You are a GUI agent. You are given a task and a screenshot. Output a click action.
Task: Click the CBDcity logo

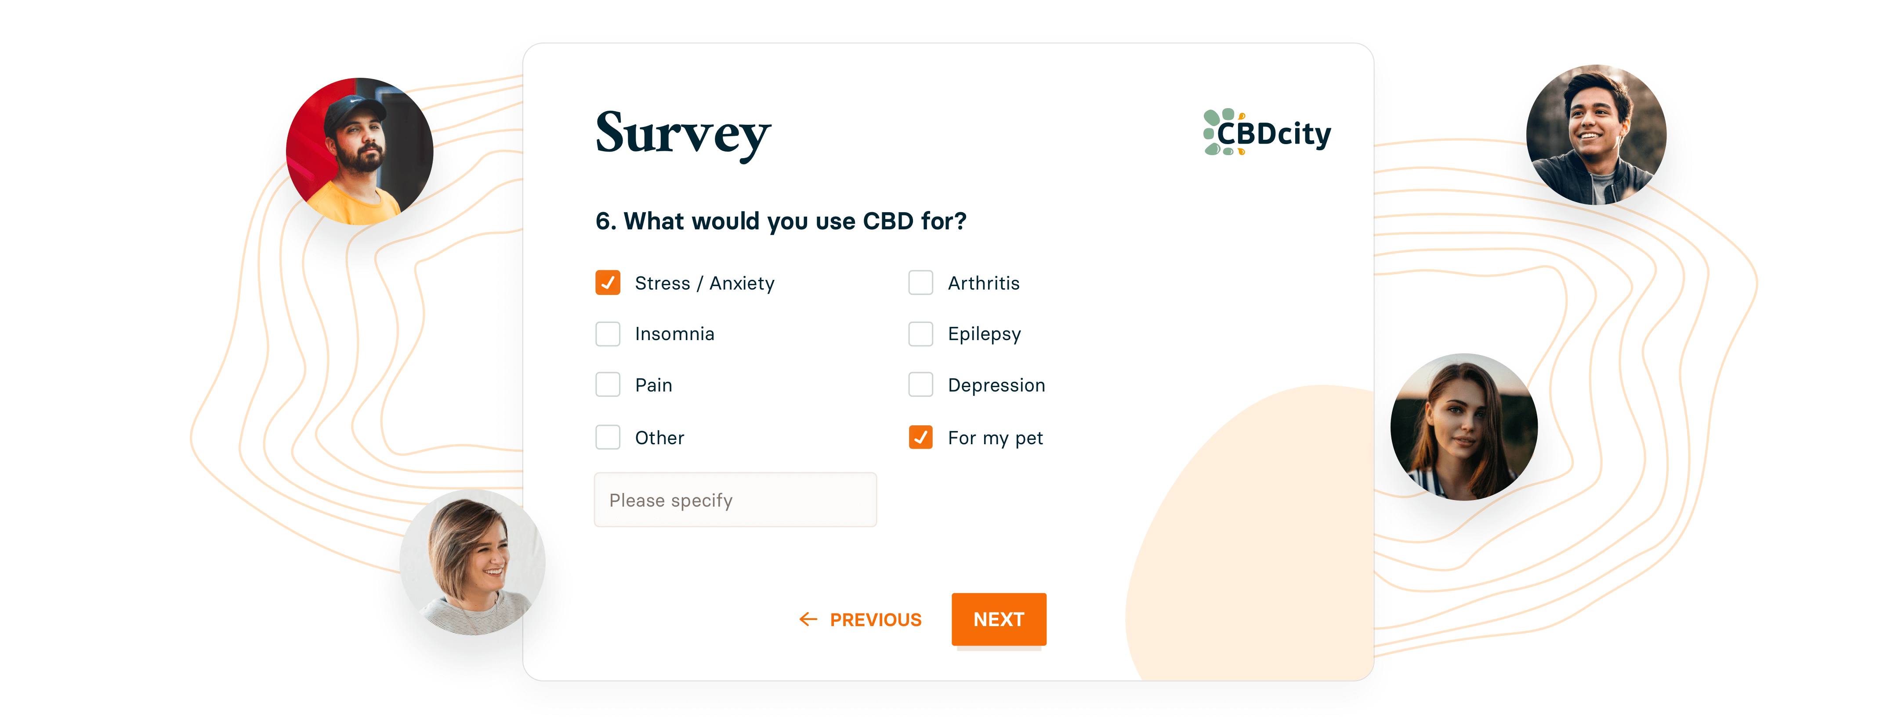click(1267, 133)
